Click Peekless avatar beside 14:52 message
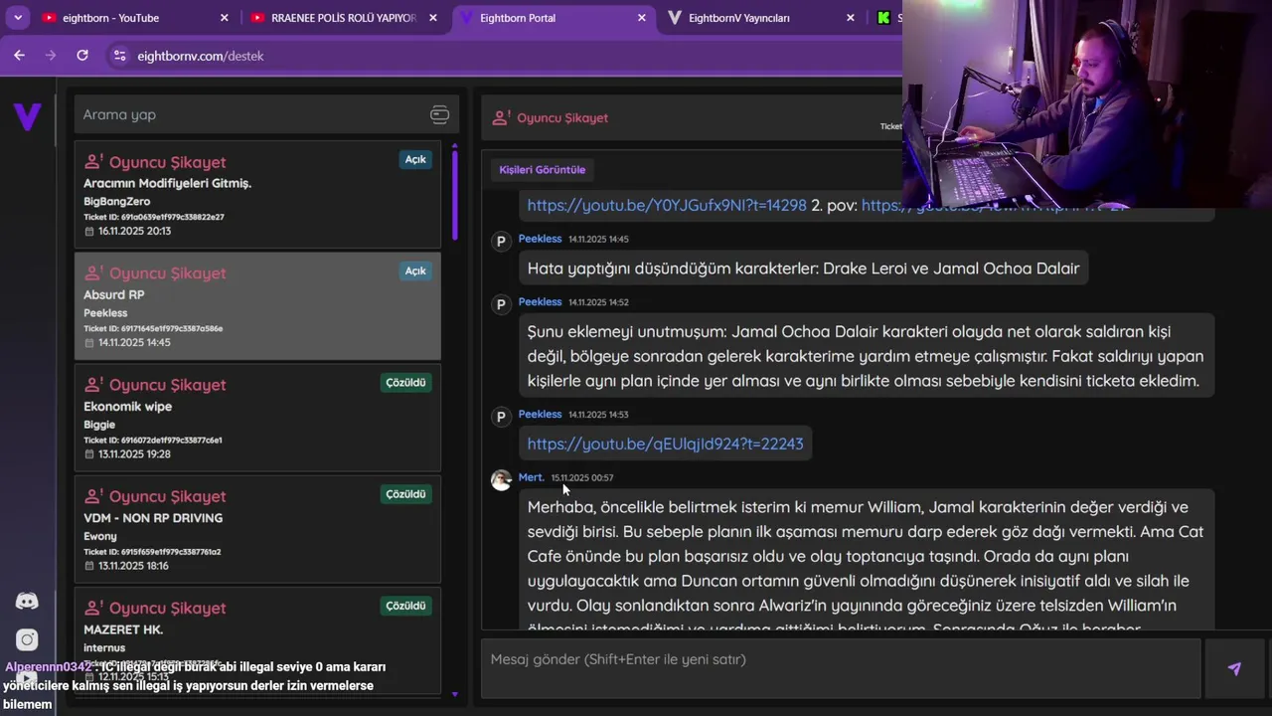1272x716 pixels. pyautogui.click(x=501, y=304)
